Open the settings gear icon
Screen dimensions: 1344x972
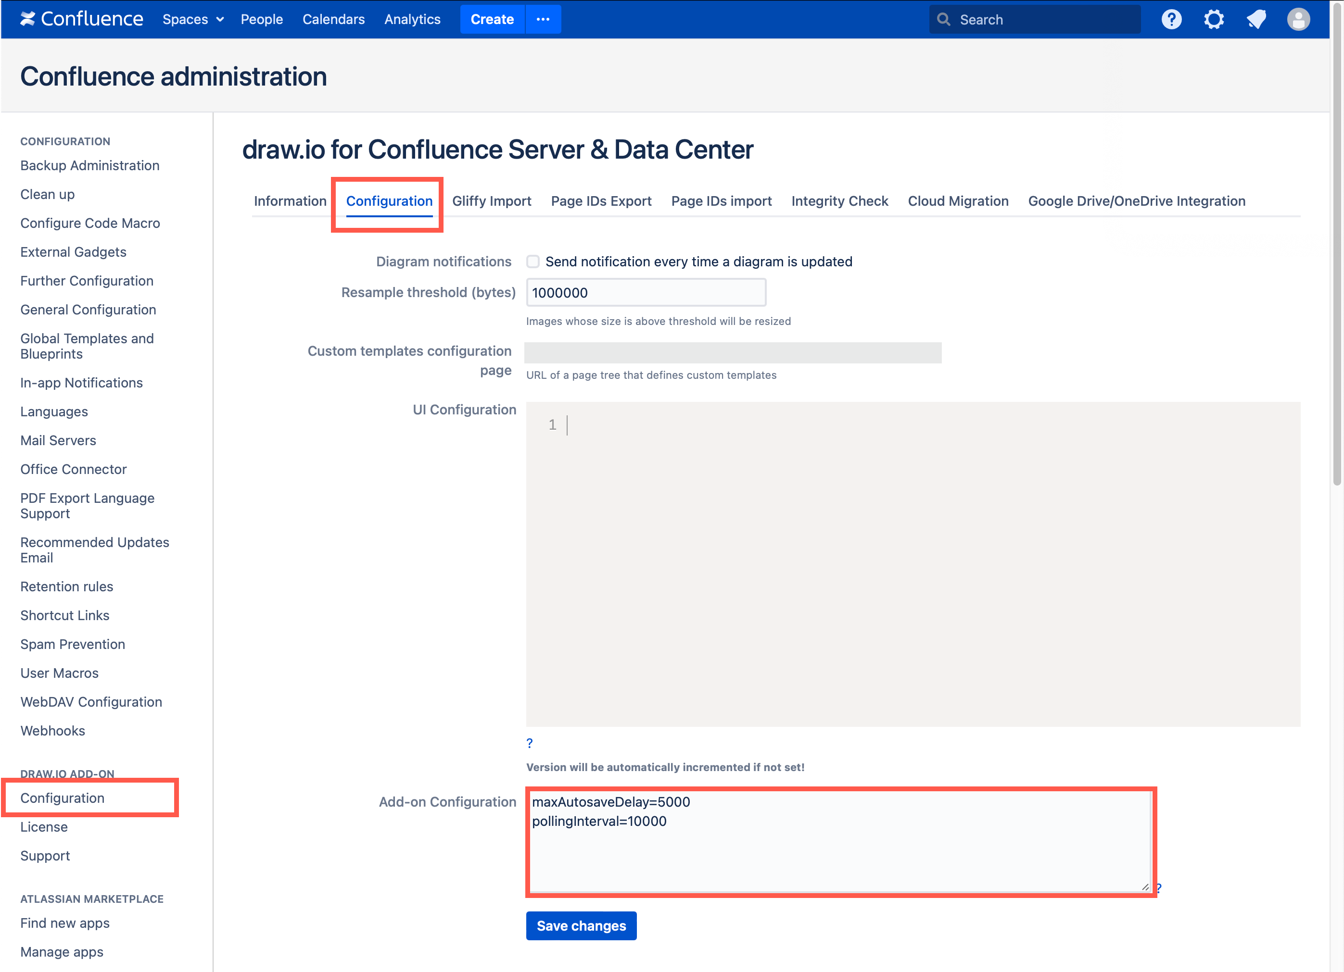pyautogui.click(x=1214, y=19)
